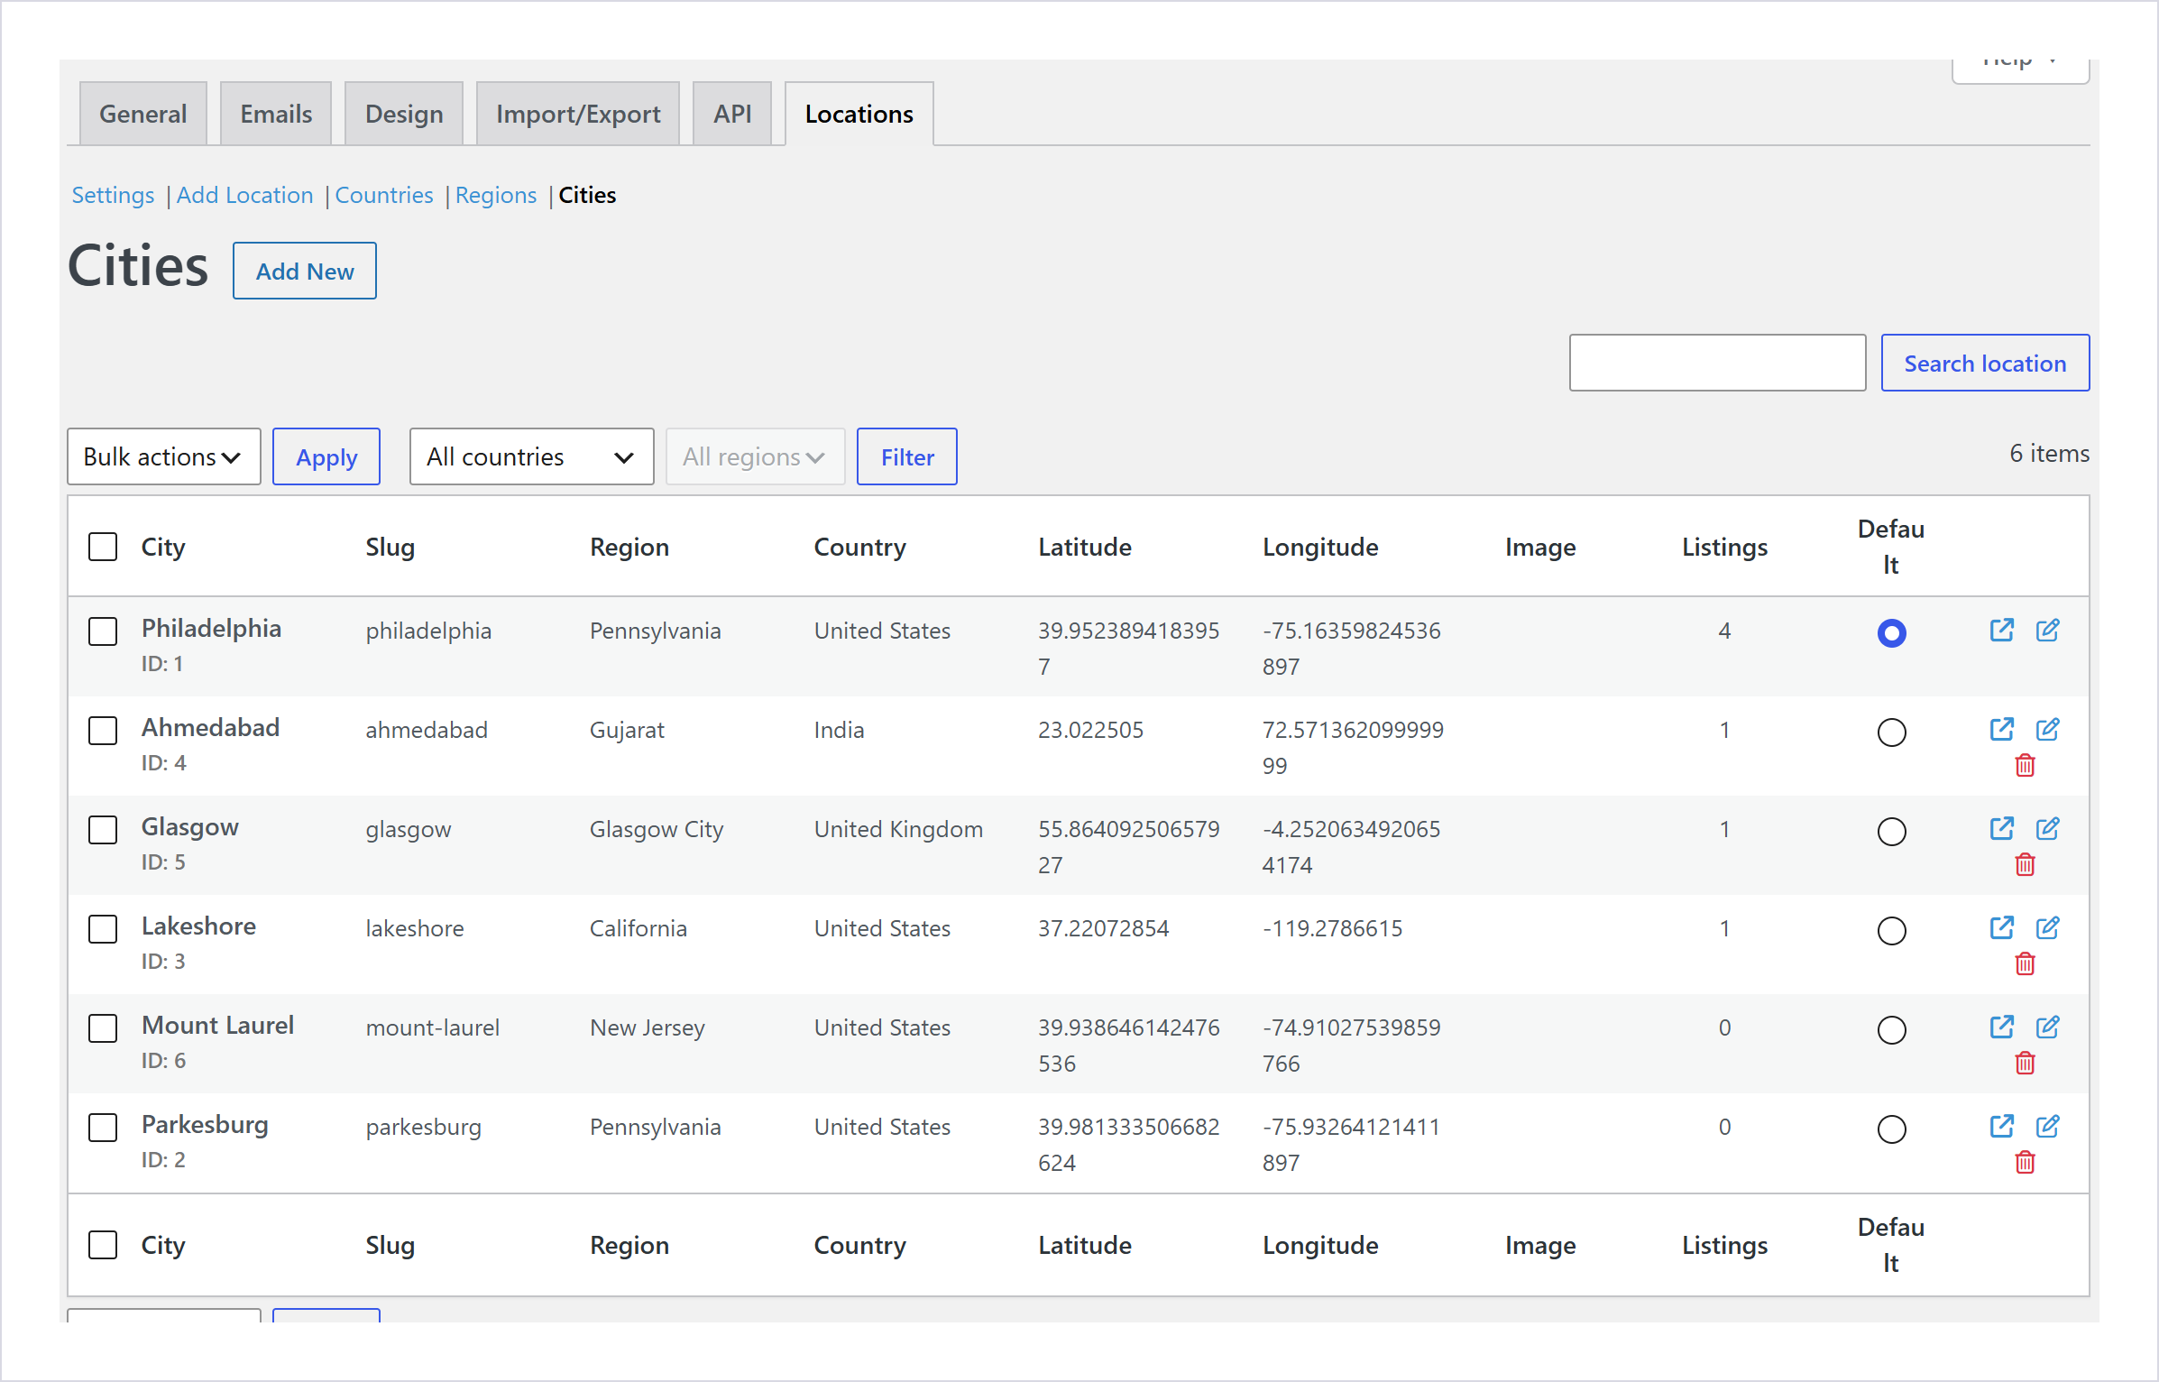Image resolution: width=2159 pixels, height=1382 pixels.
Task: Click the edit pencil icon for Lakeshore
Action: pyautogui.click(x=2047, y=928)
